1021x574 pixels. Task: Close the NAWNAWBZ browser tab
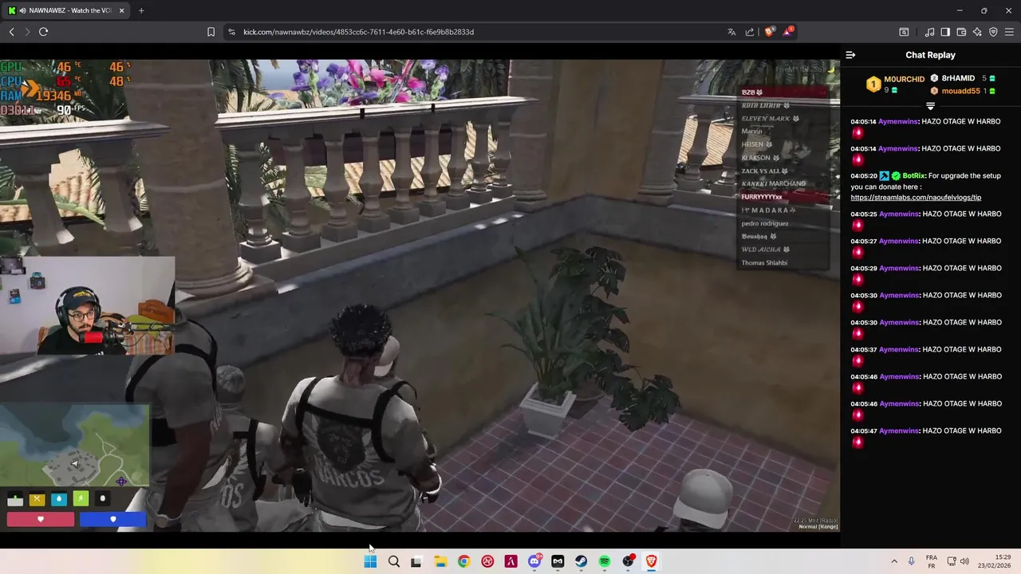[122, 10]
